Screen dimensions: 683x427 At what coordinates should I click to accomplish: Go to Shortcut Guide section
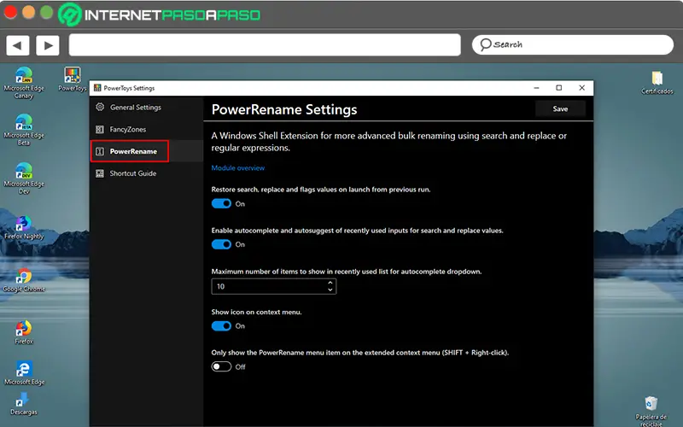(132, 173)
